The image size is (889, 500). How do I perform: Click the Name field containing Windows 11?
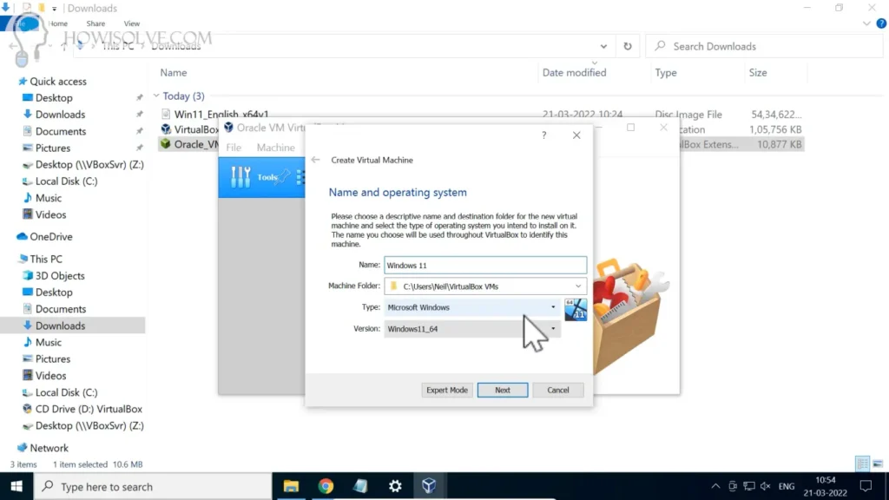click(x=485, y=265)
